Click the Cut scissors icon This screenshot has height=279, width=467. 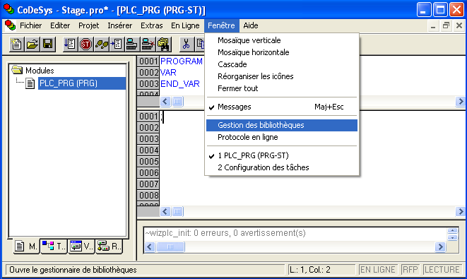[x=187, y=44]
